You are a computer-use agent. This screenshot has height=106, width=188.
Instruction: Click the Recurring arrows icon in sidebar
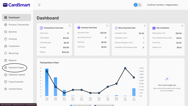point(6,53)
